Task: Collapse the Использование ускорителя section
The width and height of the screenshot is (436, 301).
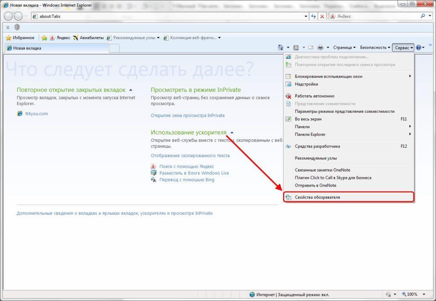Action: (232, 133)
